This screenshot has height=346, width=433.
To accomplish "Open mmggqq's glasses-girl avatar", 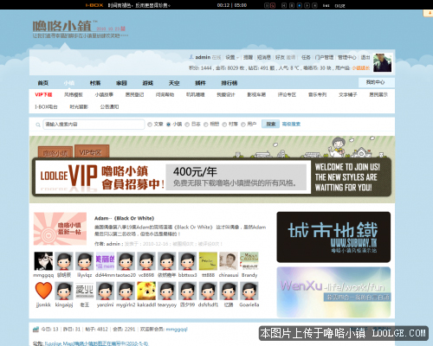I will [43, 261].
